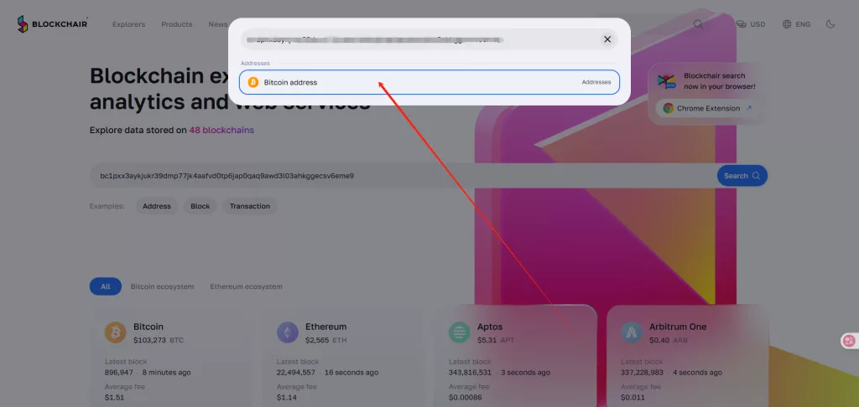Open the USD currency selector
Screen dimensions: 859x407
(x=751, y=24)
